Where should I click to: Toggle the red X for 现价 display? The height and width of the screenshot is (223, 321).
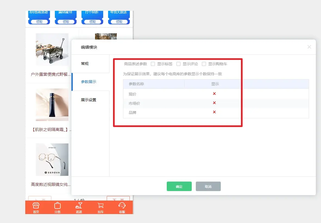pyautogui.click(x=214, y=94)
